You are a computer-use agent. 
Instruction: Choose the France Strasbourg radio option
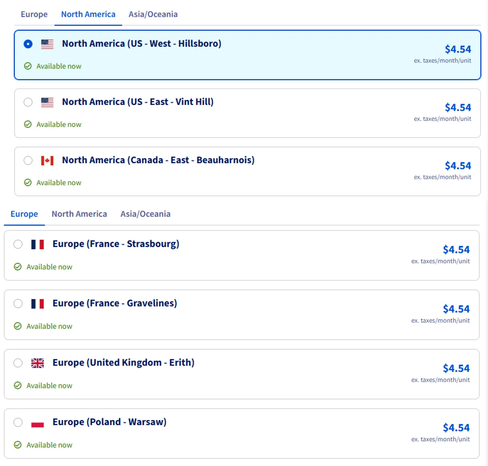[x=18, y=244]
